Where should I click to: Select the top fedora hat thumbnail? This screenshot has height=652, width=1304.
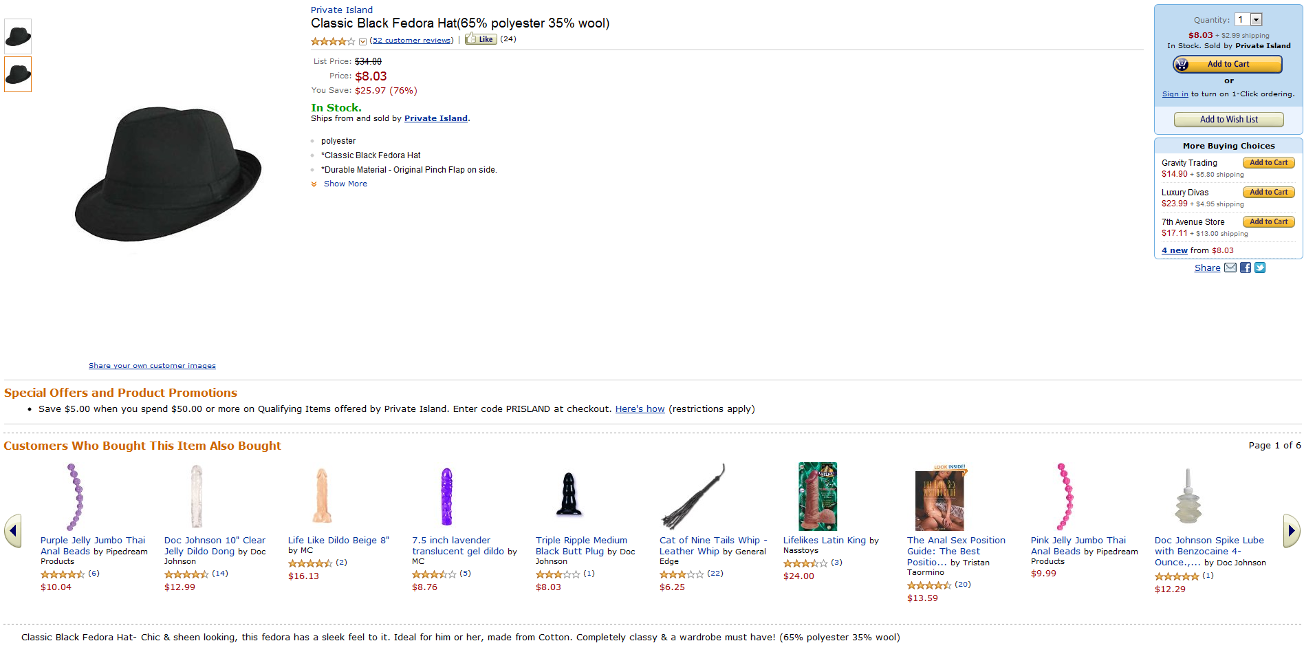[x=18, y=36]
